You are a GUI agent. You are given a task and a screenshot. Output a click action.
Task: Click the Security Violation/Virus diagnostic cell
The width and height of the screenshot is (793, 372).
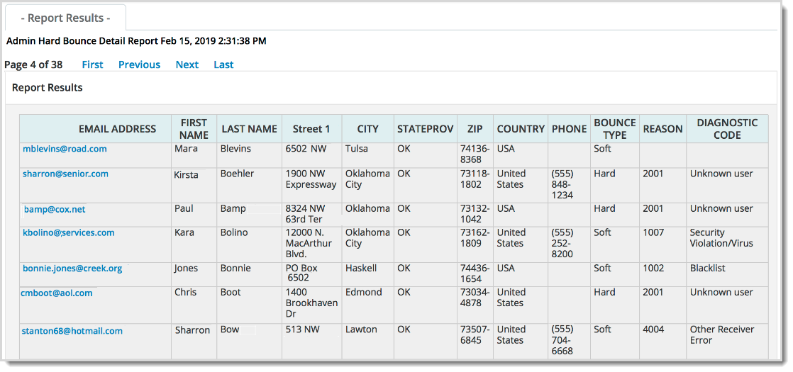point(721,238)
